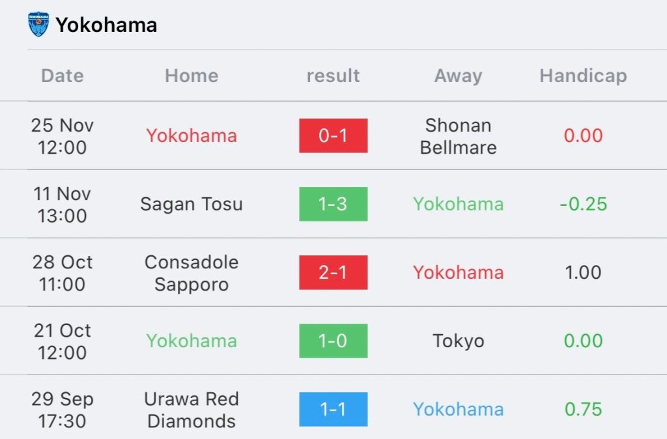This screenshot has height=439, width=667.
Task: Open the red 0-1 result badge
Action: click(333, 135)
